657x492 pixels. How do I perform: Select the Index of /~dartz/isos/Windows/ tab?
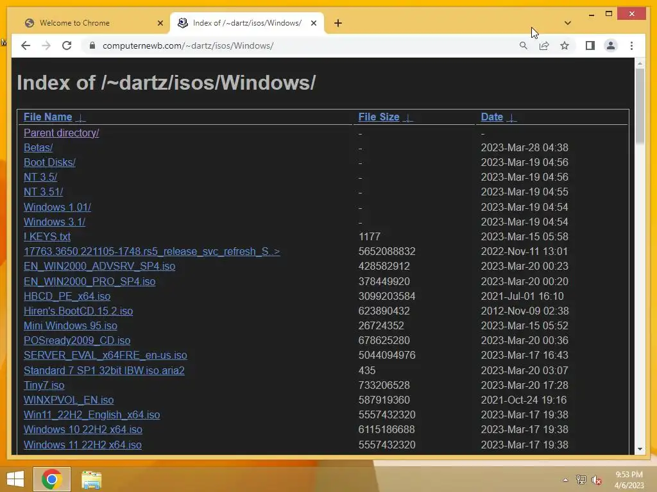click(247, 23)
